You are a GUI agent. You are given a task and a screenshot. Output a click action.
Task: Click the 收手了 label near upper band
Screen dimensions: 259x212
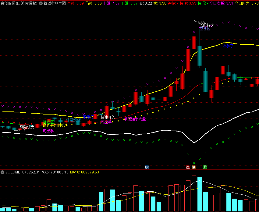[x=228, y=46]
